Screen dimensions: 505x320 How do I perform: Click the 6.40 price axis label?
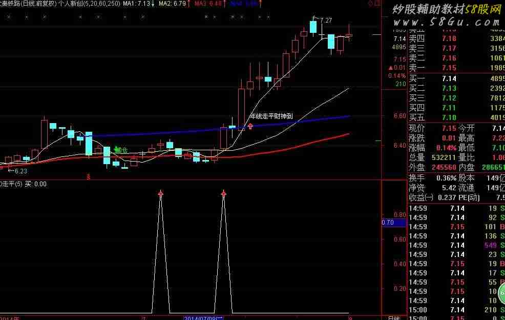[399, 146]
